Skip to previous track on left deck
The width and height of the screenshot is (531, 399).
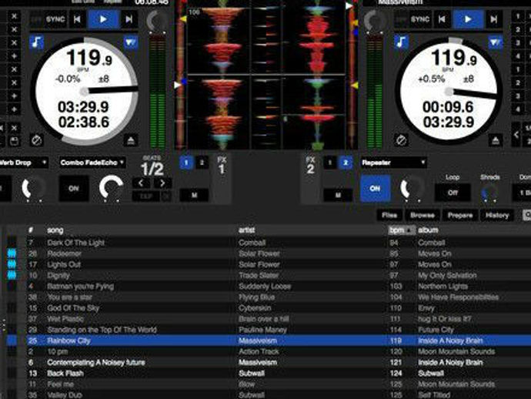pyautogui.click(x=78, y=19)
